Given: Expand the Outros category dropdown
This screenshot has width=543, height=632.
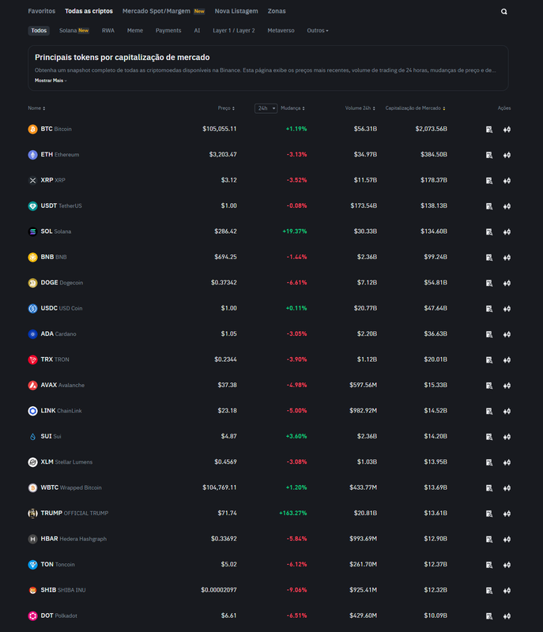Looking at the screenshot, I should (318, 31).
